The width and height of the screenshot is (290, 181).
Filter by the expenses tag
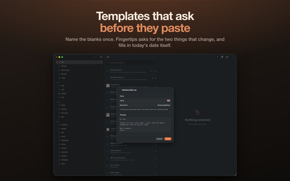(x=79, y=140)
